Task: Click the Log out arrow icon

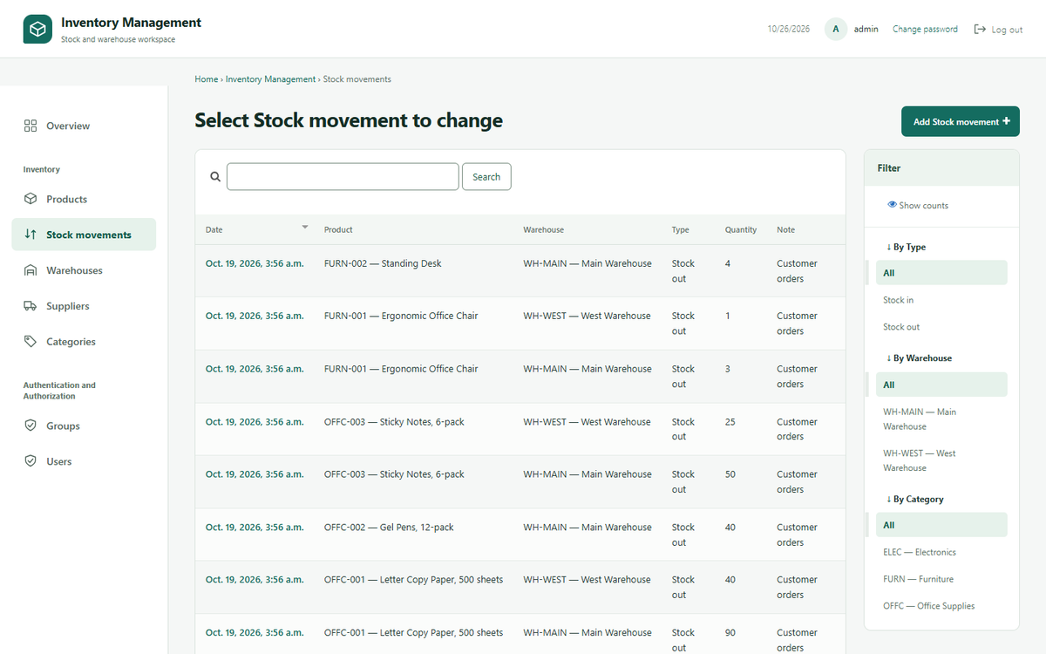Action: pyautogui.click(x=980, y=29)
